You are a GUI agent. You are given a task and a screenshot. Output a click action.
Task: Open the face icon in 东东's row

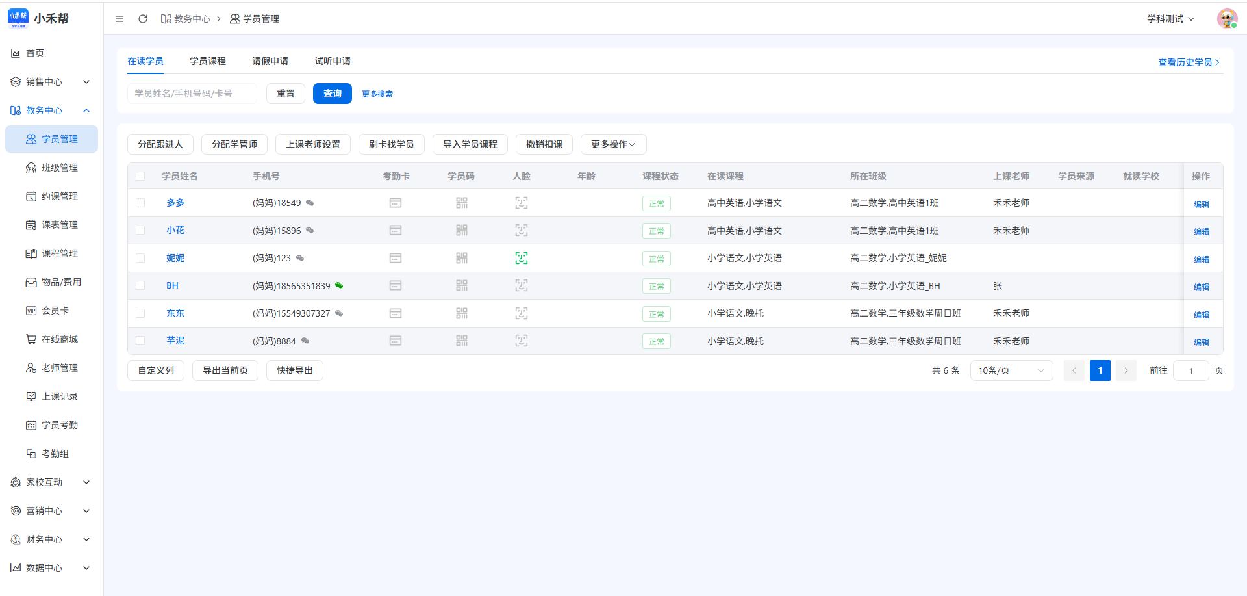tap(522, 313)
